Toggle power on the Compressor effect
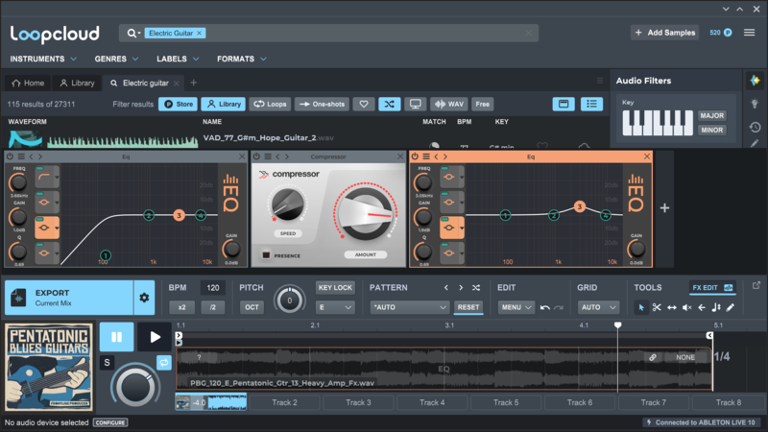The height and width of the screenshot is (432, 768). (257, 156)
